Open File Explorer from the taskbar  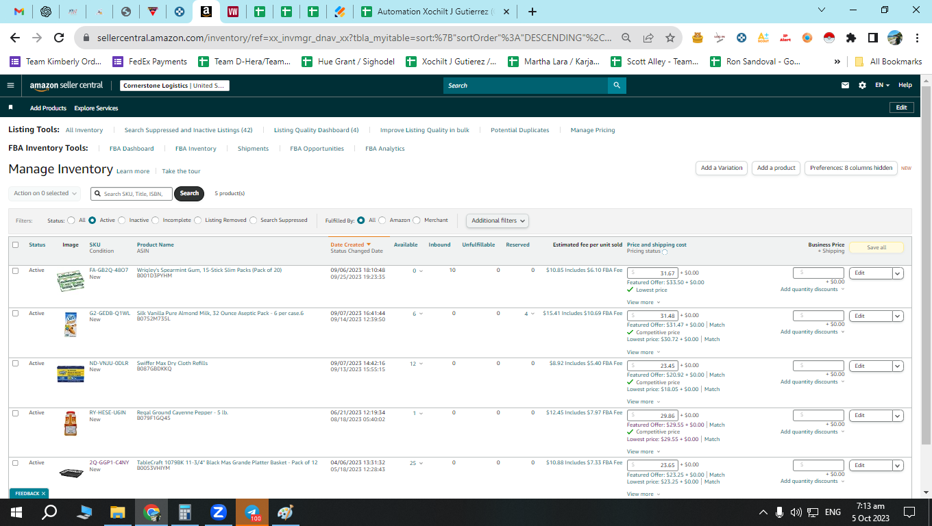[x=118, y=512]
